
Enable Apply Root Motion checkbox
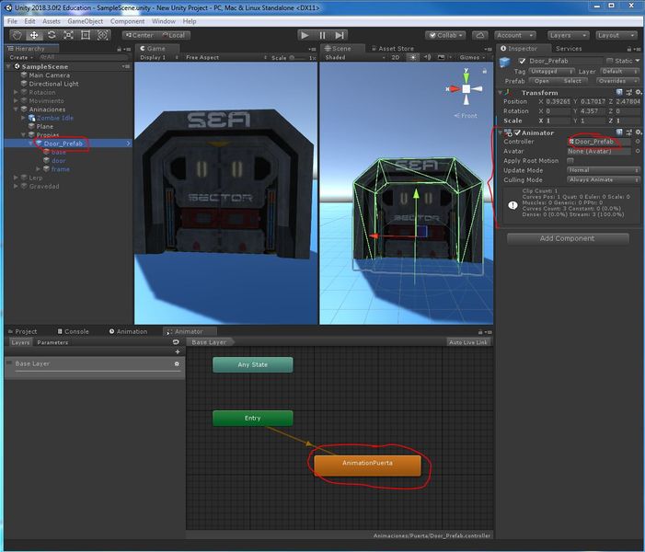point(570,161)
